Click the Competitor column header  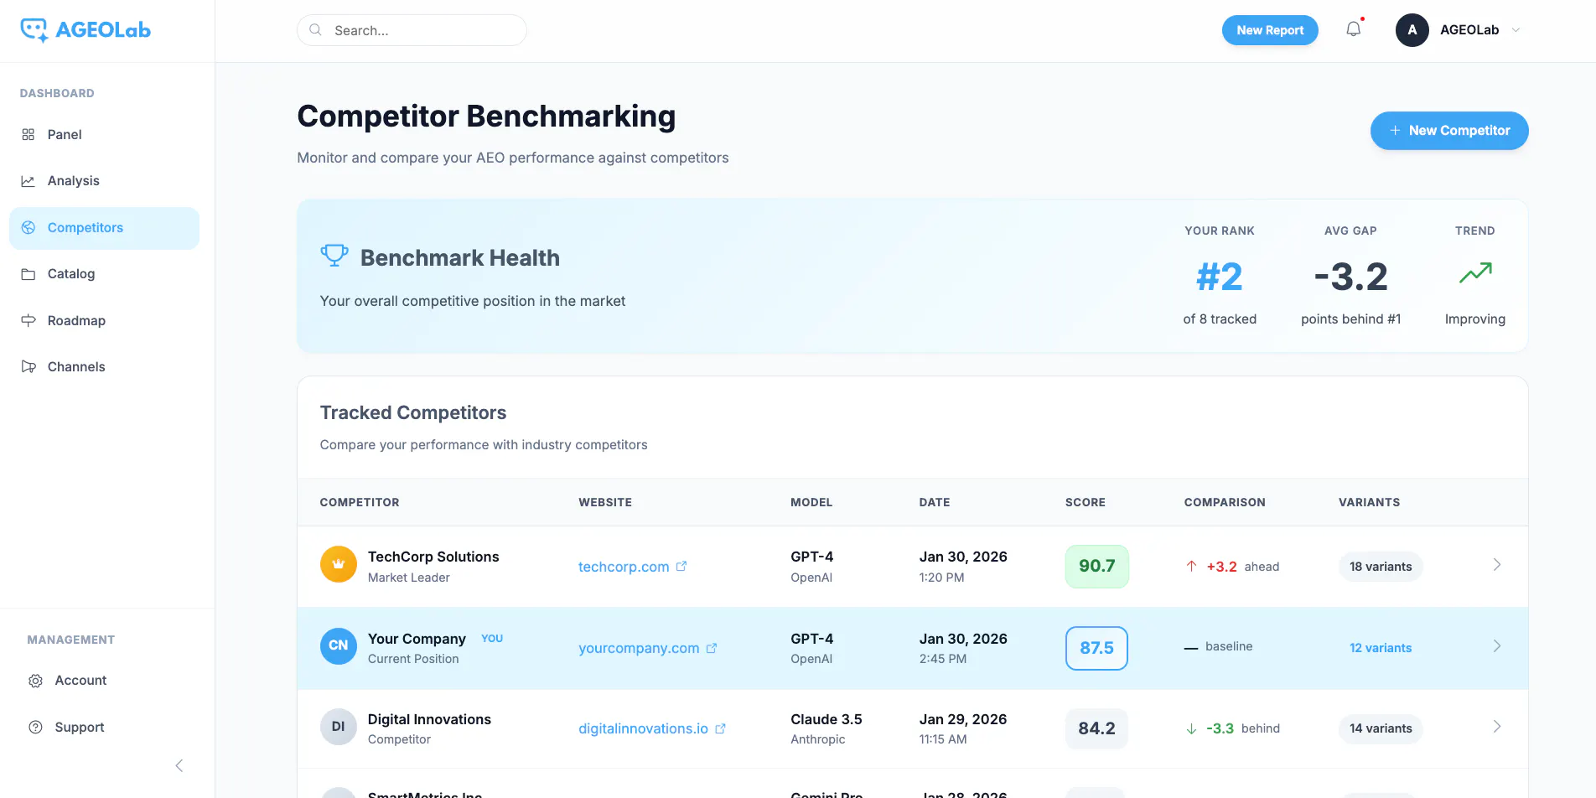coord(360,502)
